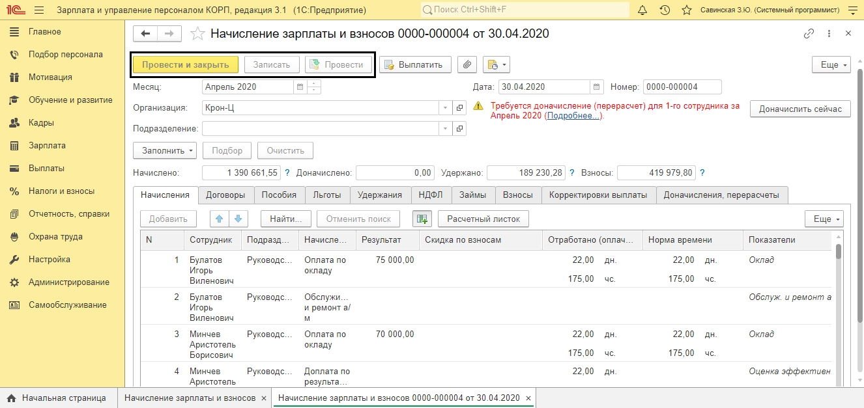Click the Провести и закрыть button
This screenshot has height=408, width=864.
tap(186, 64)
